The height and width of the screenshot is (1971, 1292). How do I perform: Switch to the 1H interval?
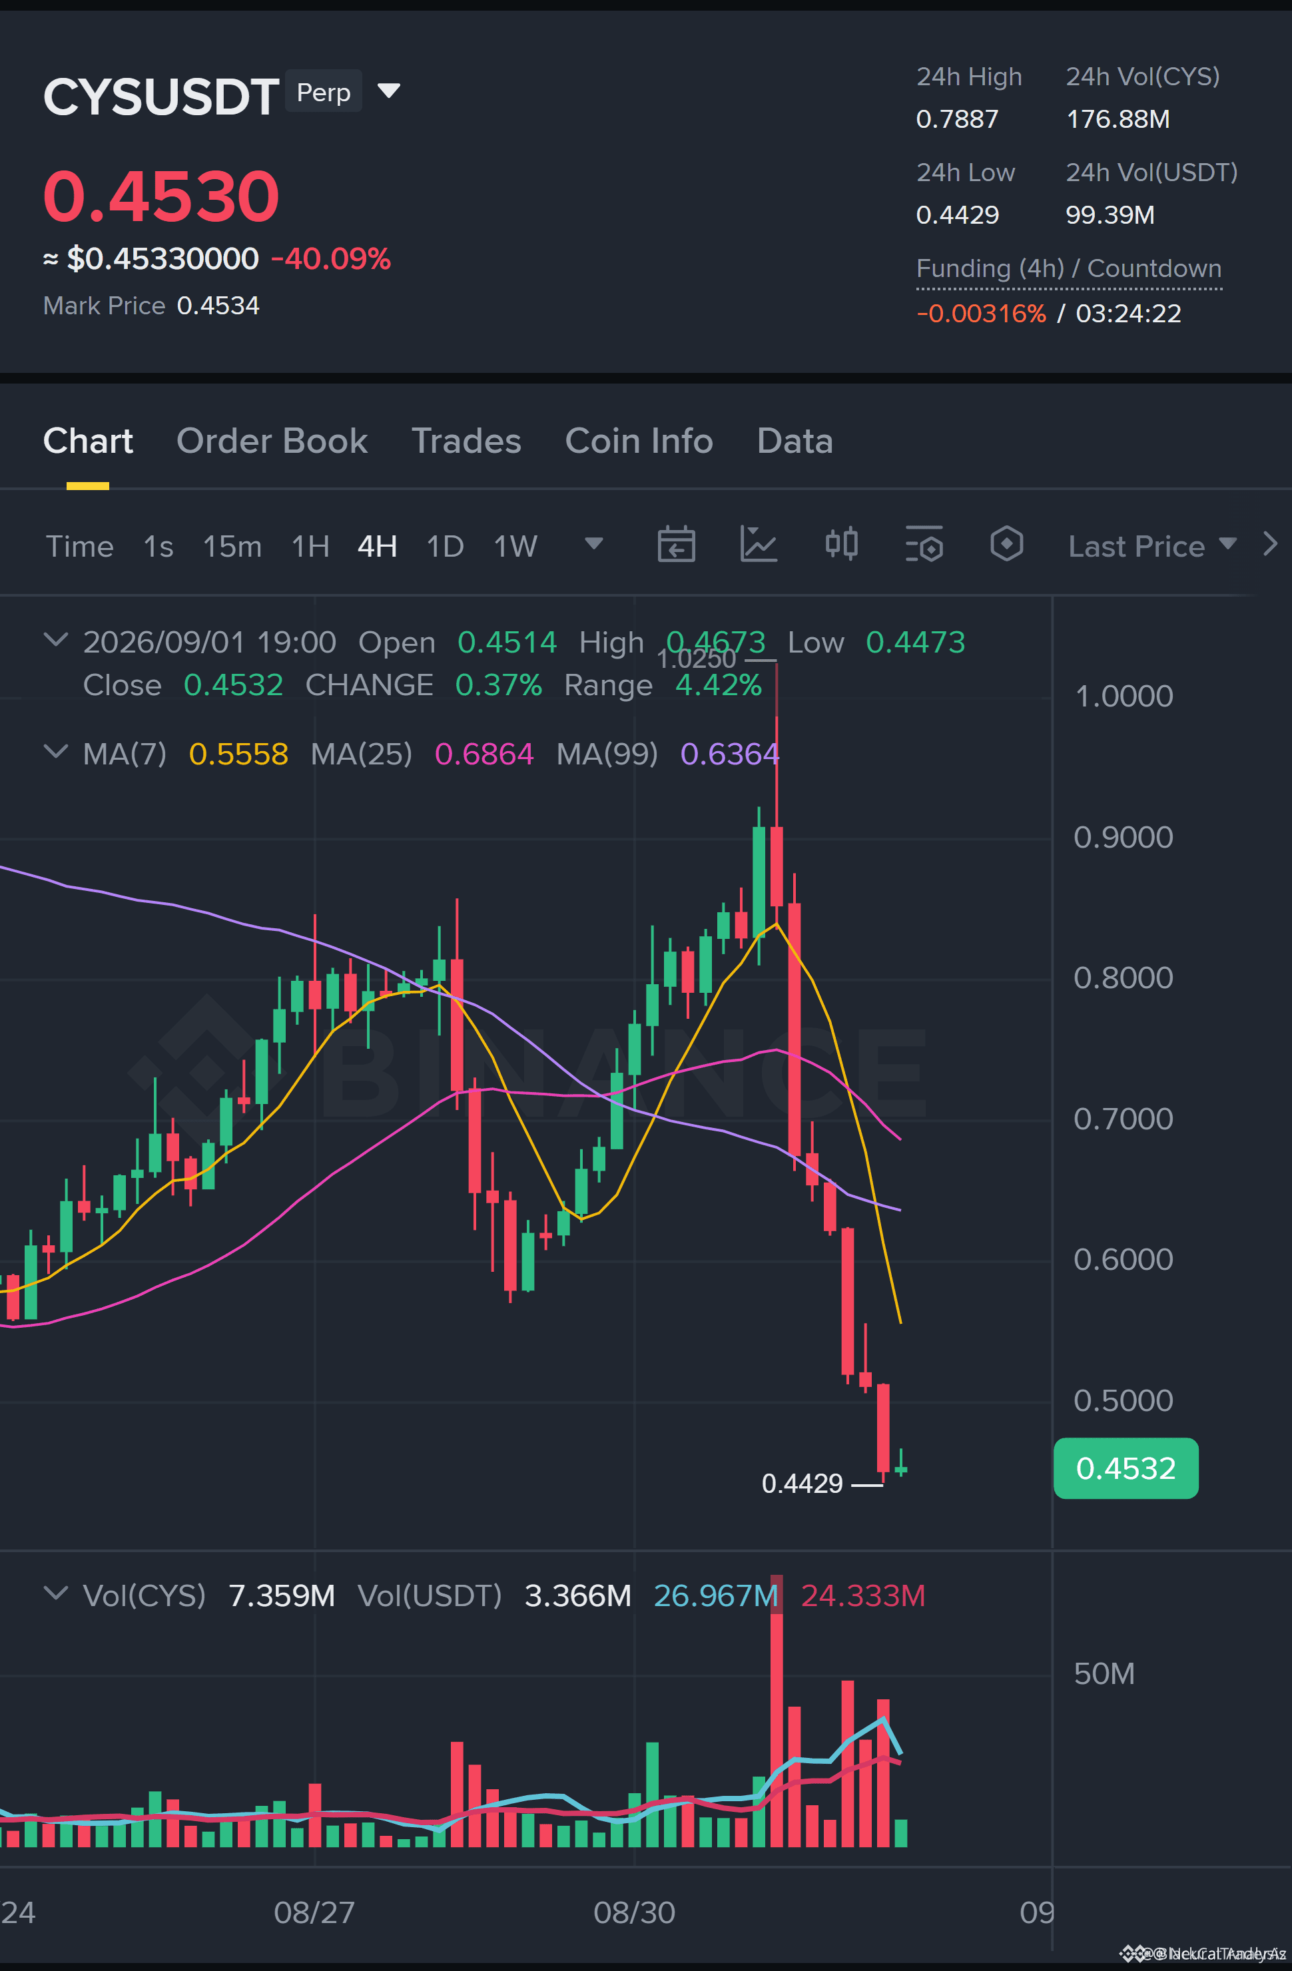tap(310, 547)
